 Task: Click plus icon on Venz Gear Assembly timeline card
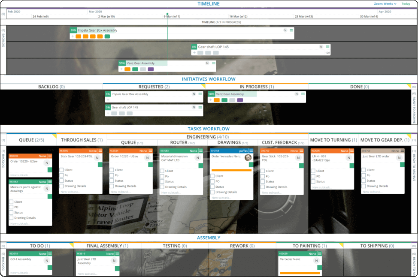[x=121, y=69]
